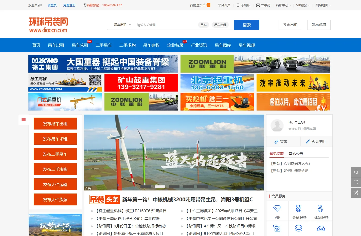
Task: Click the 发布出租 header button
Action: [x=290, y=25]
